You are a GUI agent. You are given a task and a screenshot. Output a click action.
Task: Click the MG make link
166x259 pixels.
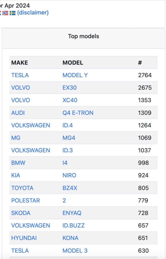(16, 138)
